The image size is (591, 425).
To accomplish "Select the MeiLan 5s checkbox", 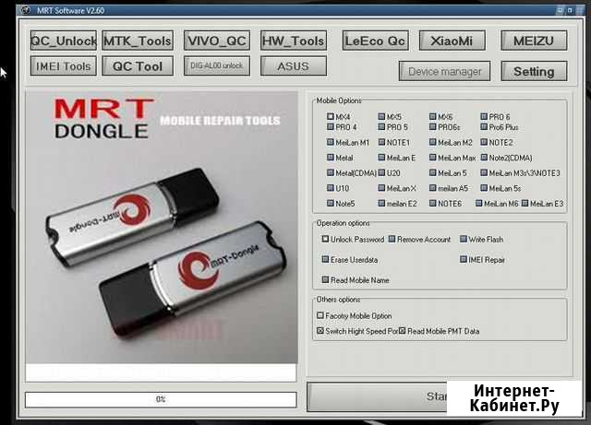I will pyautogui.click(x=484, y=188).
